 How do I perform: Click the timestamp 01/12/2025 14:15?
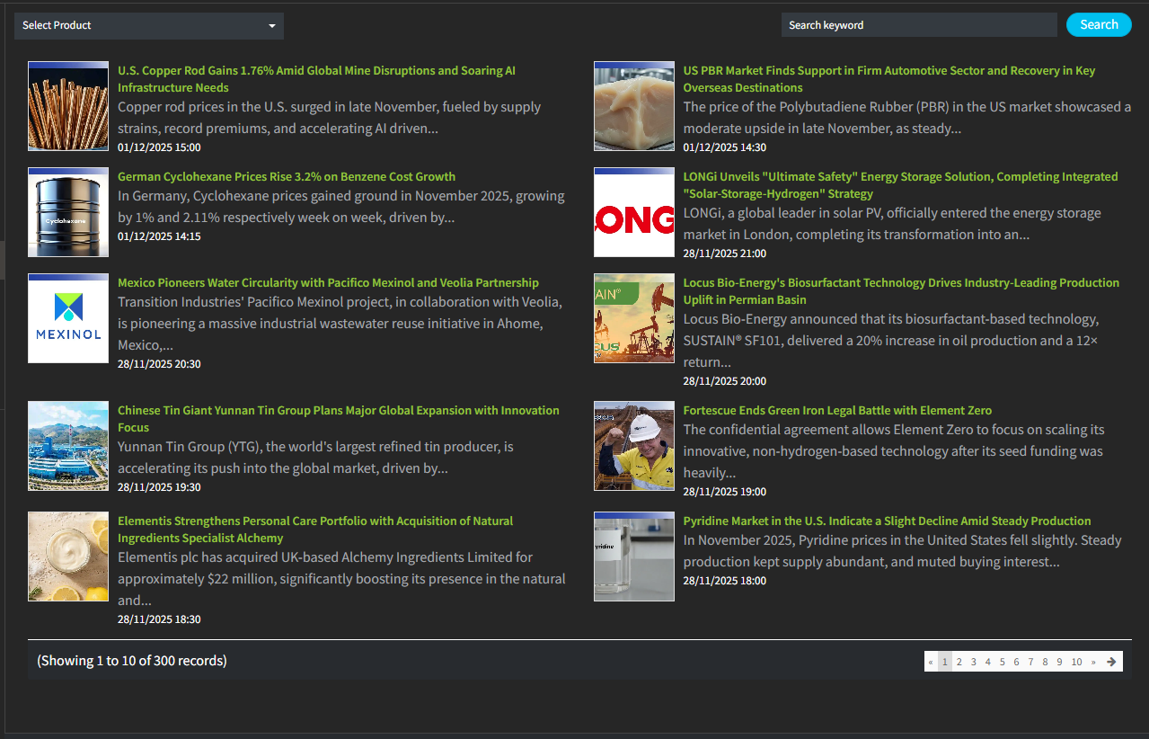159,236
